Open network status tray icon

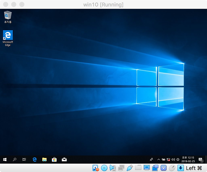click(x=168, y=160)
